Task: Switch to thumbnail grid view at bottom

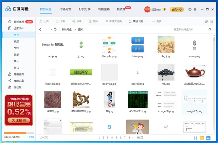Action: (x=195, y=138)
